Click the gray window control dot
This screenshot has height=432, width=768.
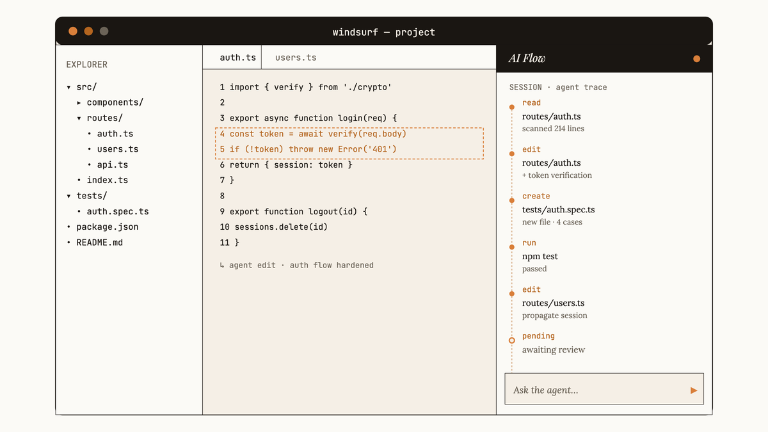click(104, 31)
